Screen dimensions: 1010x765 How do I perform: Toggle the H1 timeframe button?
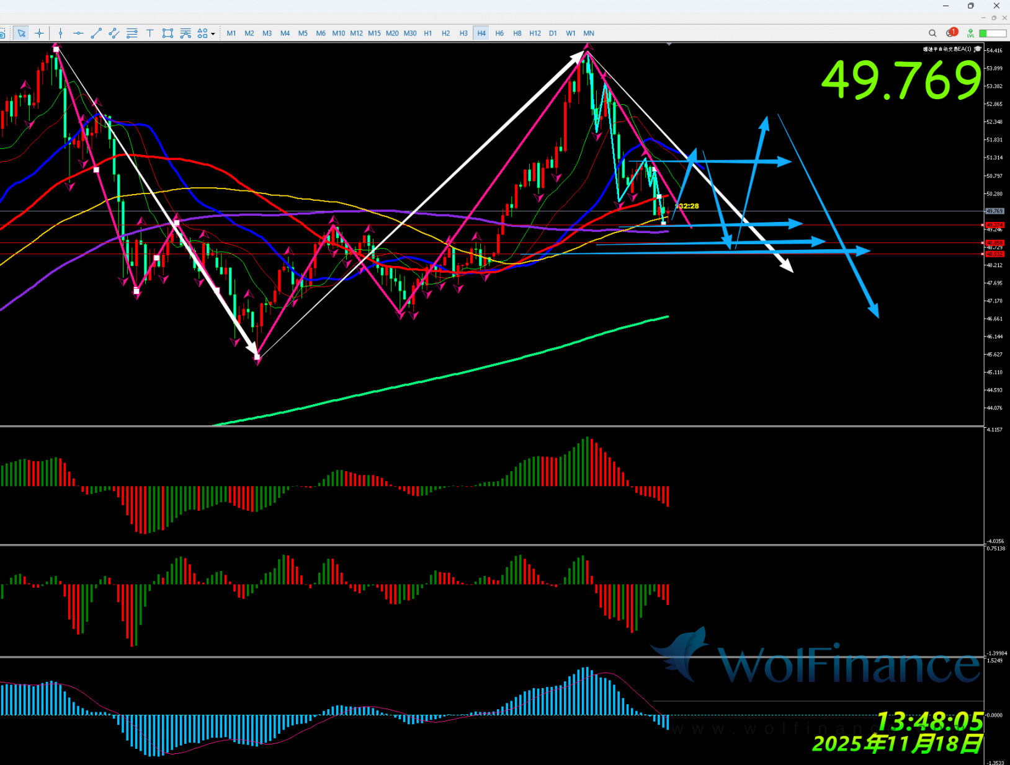pos(428,33)
